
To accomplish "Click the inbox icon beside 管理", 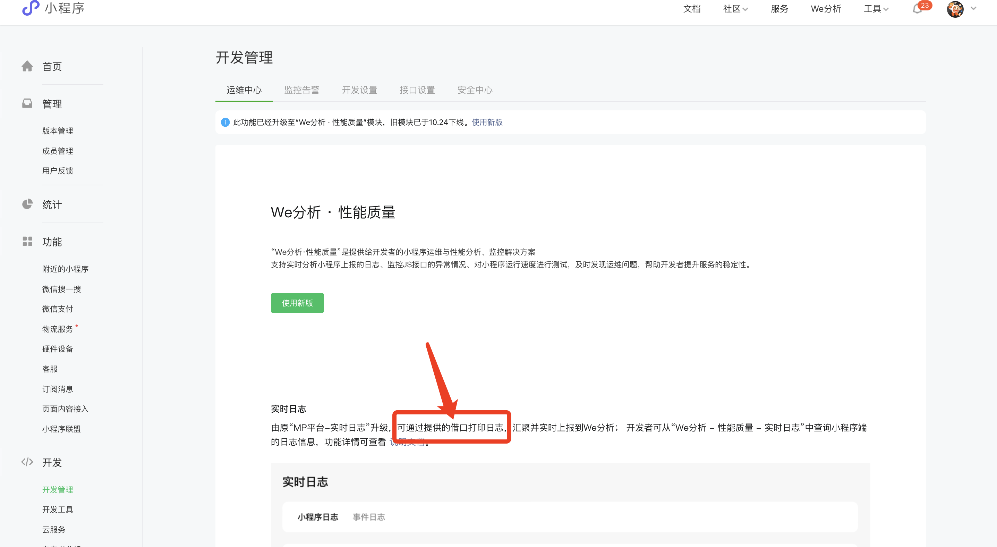I will pyautogui.click(x=27, y=103).
